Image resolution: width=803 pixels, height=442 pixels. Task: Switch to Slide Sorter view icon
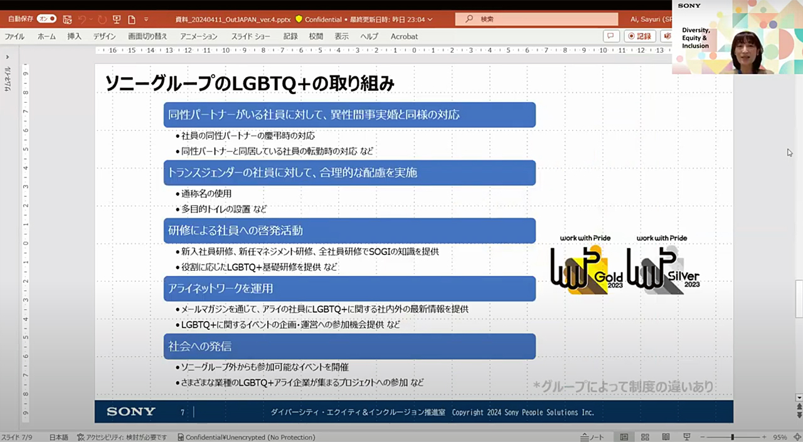pyautogui.click(x=645, y=437)
